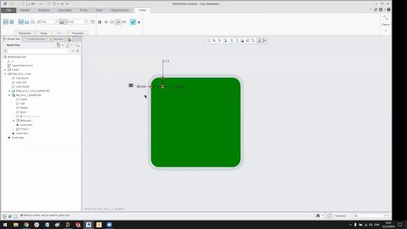Open the File menu
Viewport: 407px width, 229px height.
pyautogui.click(x=8, y=10)
